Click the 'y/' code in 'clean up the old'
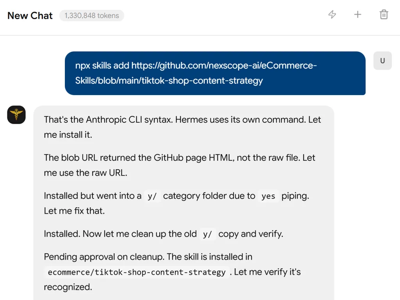Viewport: 400px width, 300px height. point(207,234)
